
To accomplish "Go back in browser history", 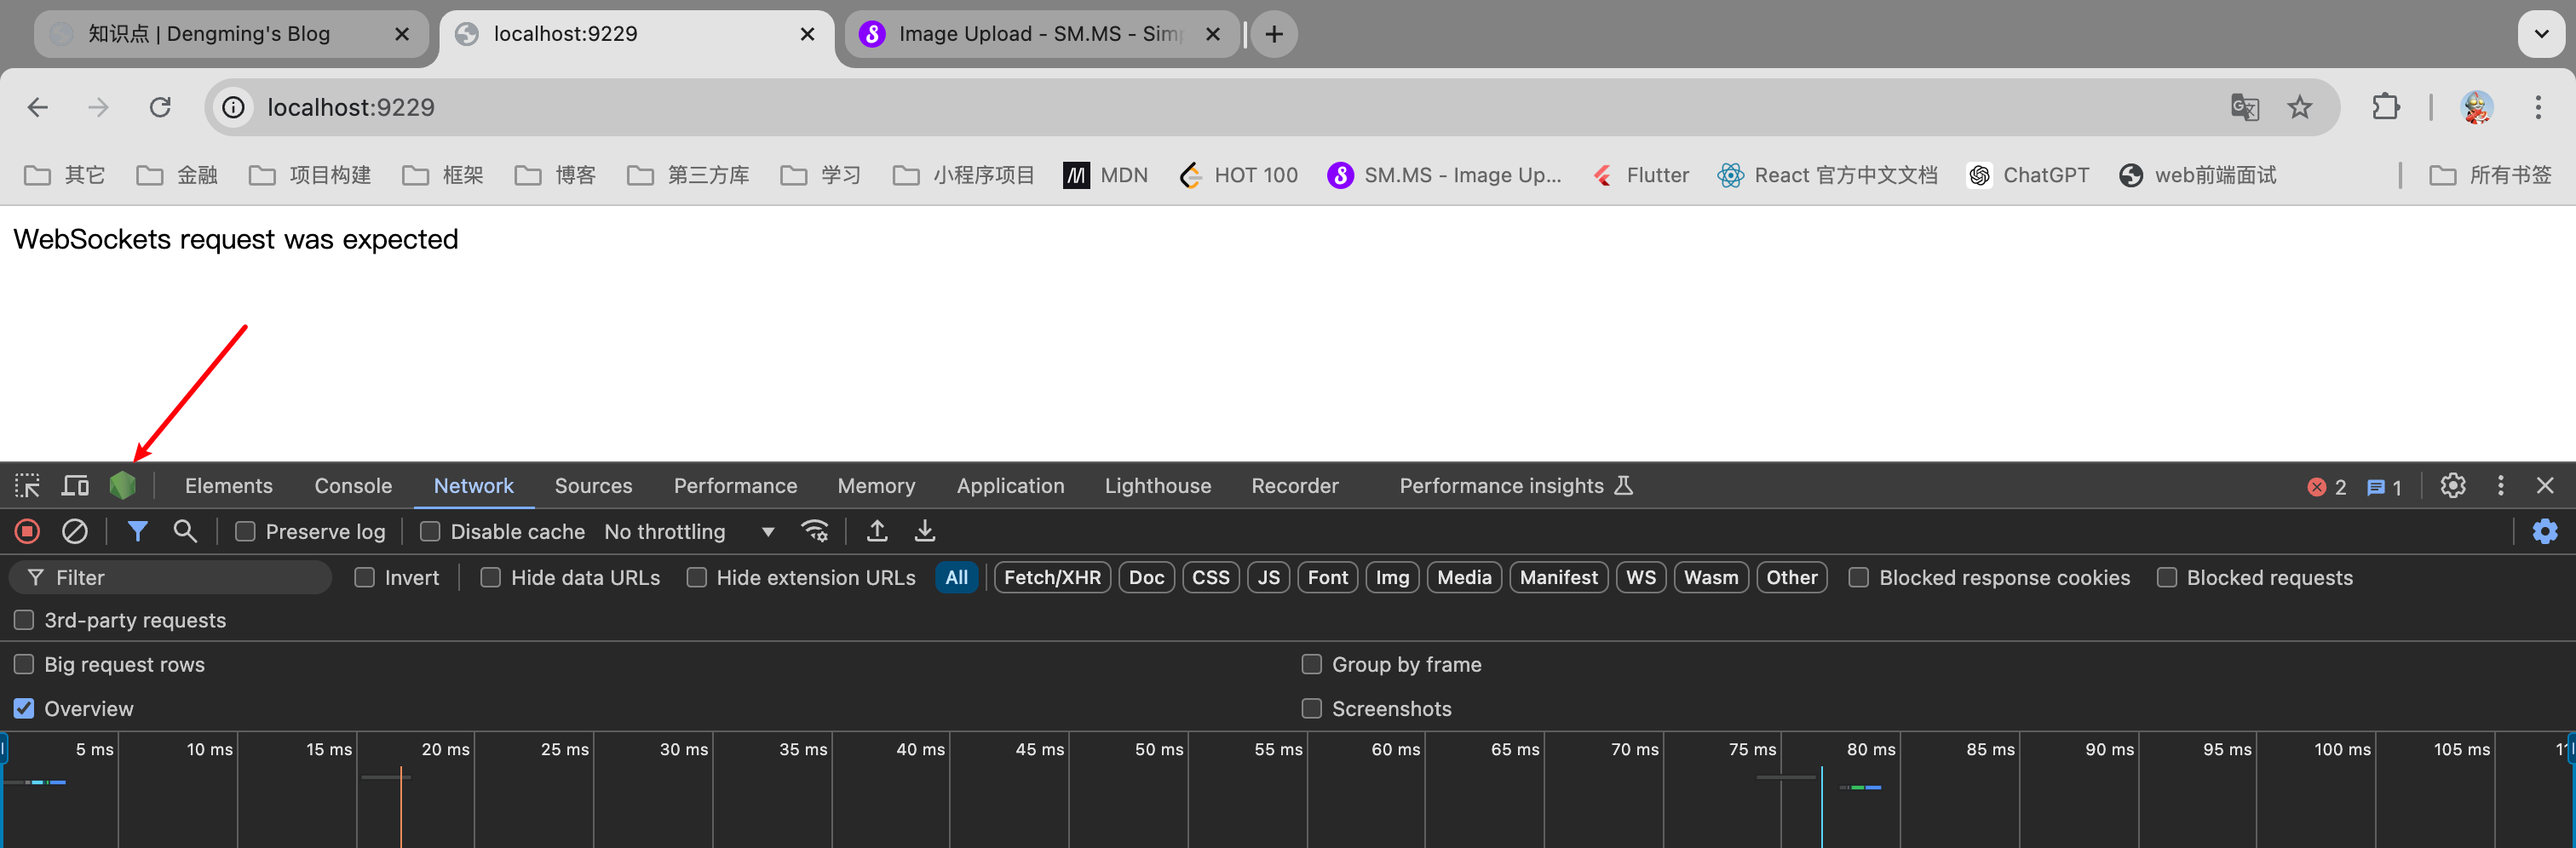I will pyautogui.click(x=38, y=107).
